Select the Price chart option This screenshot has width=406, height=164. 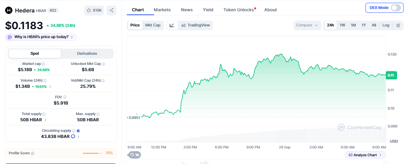135,25
